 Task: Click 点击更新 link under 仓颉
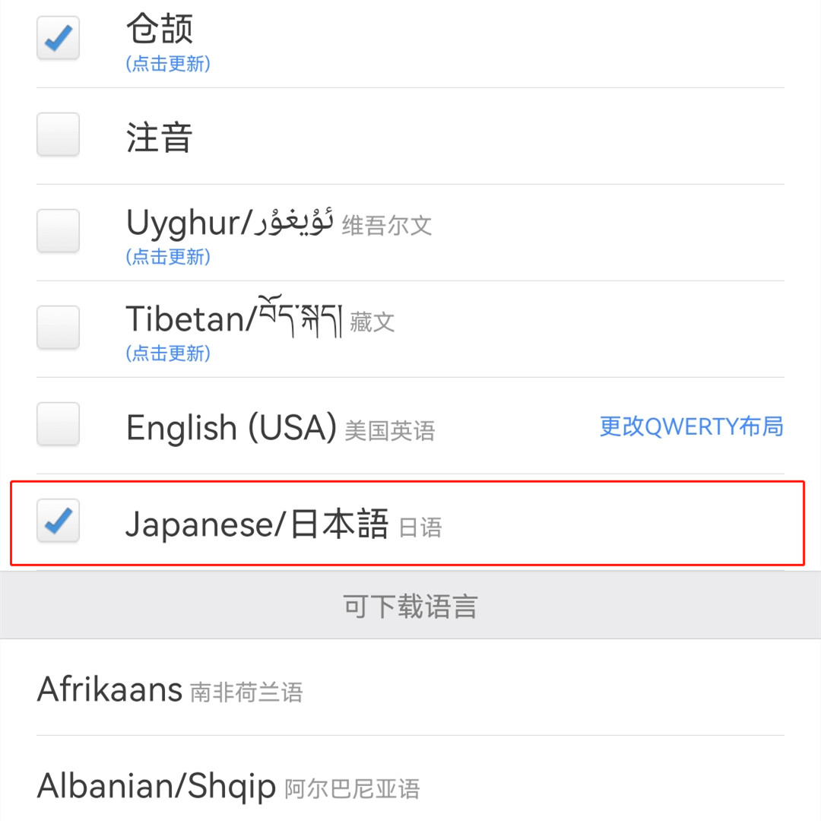point(168,64)
